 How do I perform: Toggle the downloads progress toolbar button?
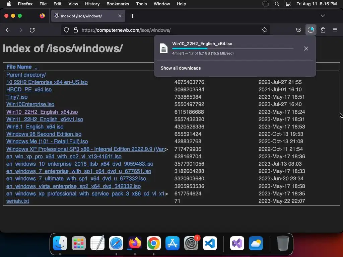click(x=311, y=30)
